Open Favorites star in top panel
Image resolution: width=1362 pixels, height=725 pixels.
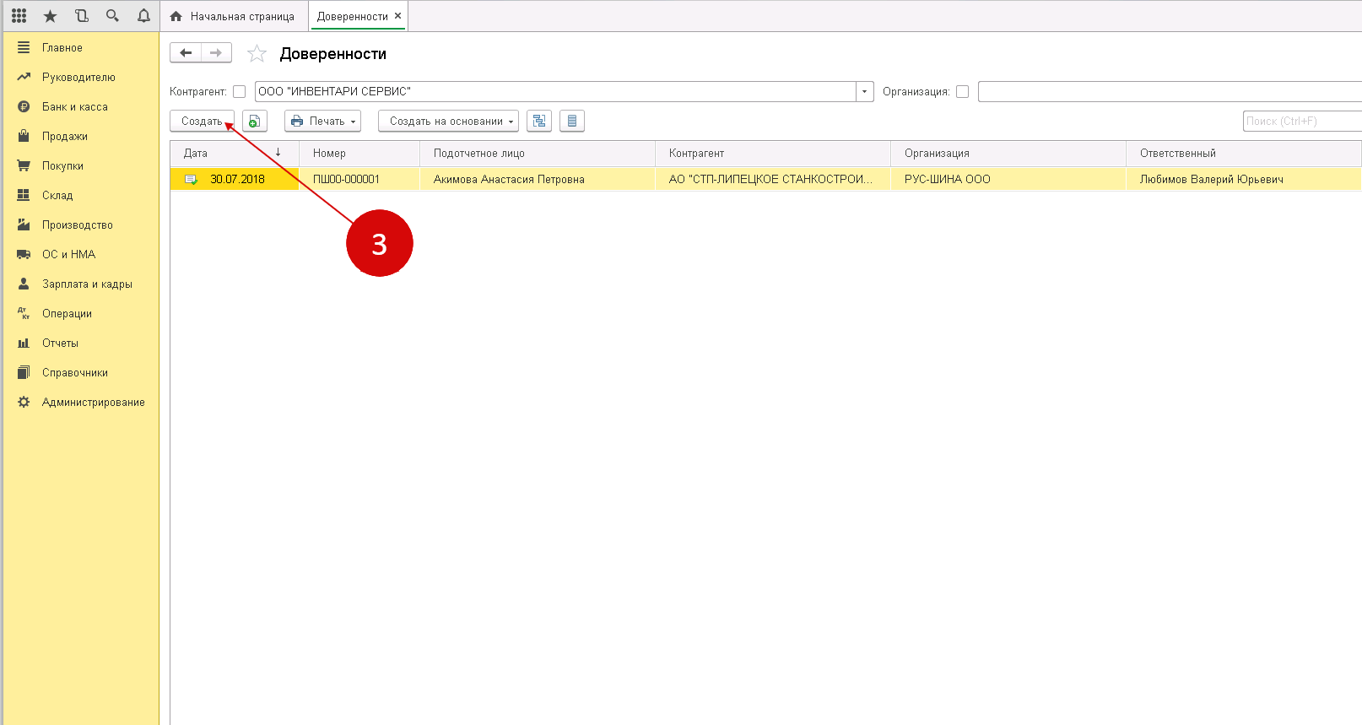click(51, 16)
